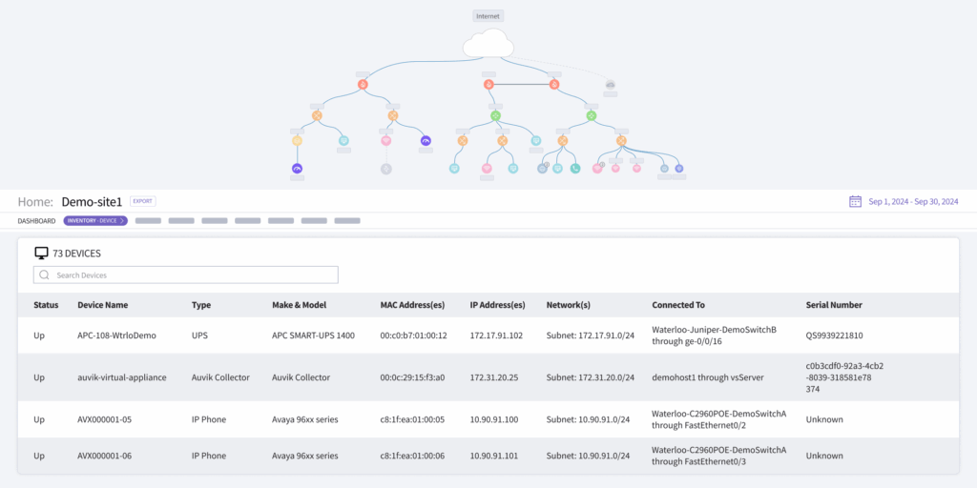Image resolution: width=977 pixels, height=488 pixels.
Task: Open the APC-108-WtrloDemo device row
Action: (x=116, y=335)
